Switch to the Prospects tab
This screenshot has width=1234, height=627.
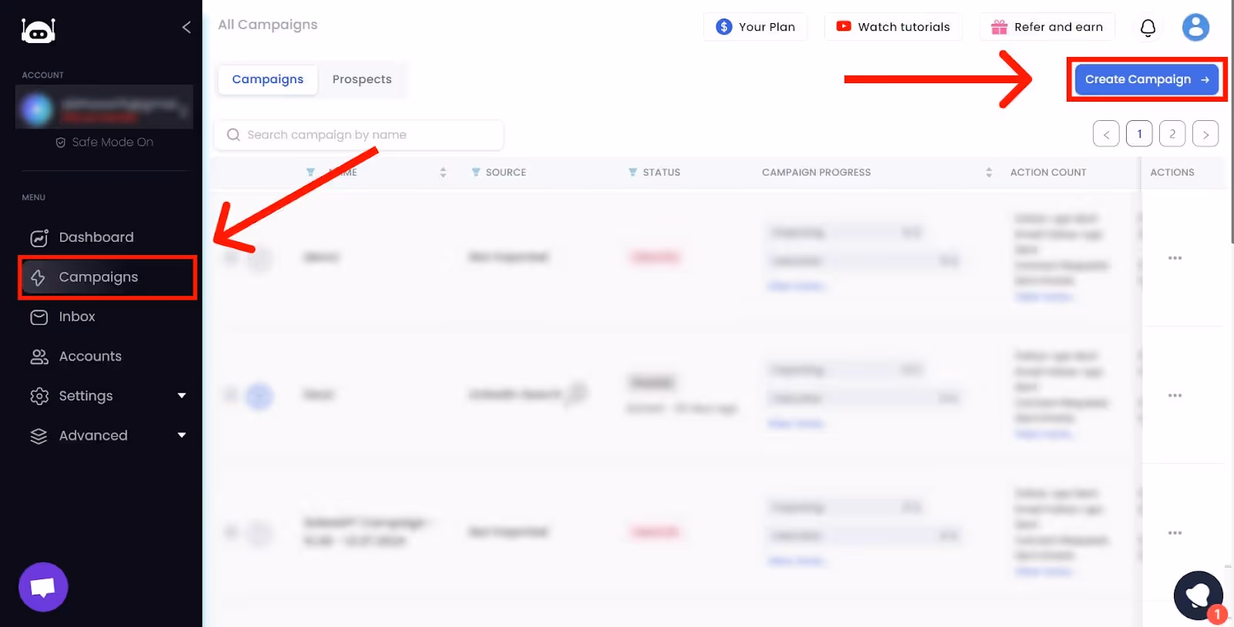[x=362, y=79]
